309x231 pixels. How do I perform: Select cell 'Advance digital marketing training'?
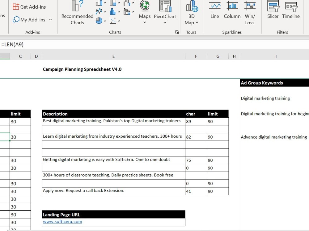coord(274,137)
